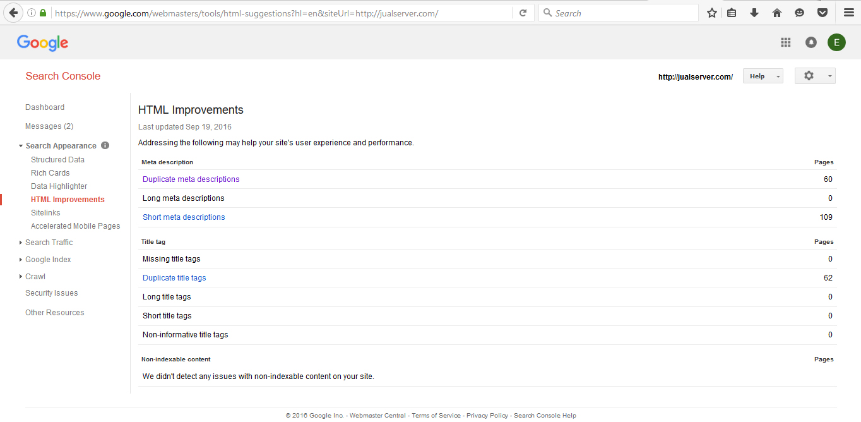Open the account avatar labeled E
Viewport: 861px width, 422px height.
[836, 42]
